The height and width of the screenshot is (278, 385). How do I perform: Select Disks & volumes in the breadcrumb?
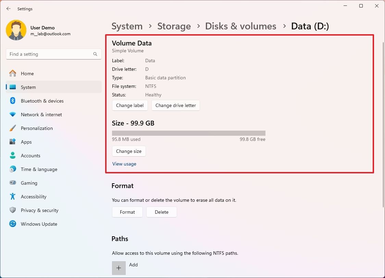240,26
